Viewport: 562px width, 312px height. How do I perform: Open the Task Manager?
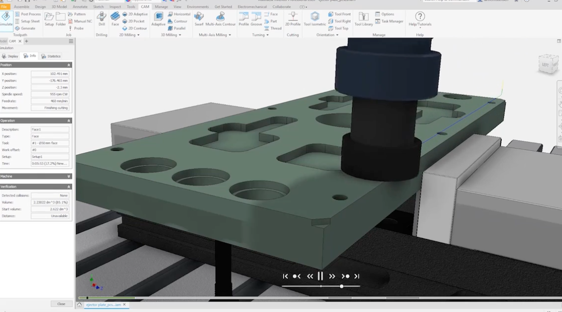pos(389,21)
